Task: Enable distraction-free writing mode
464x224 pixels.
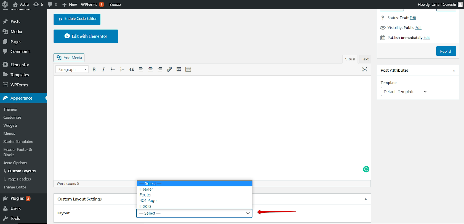Action: point(365,69)
